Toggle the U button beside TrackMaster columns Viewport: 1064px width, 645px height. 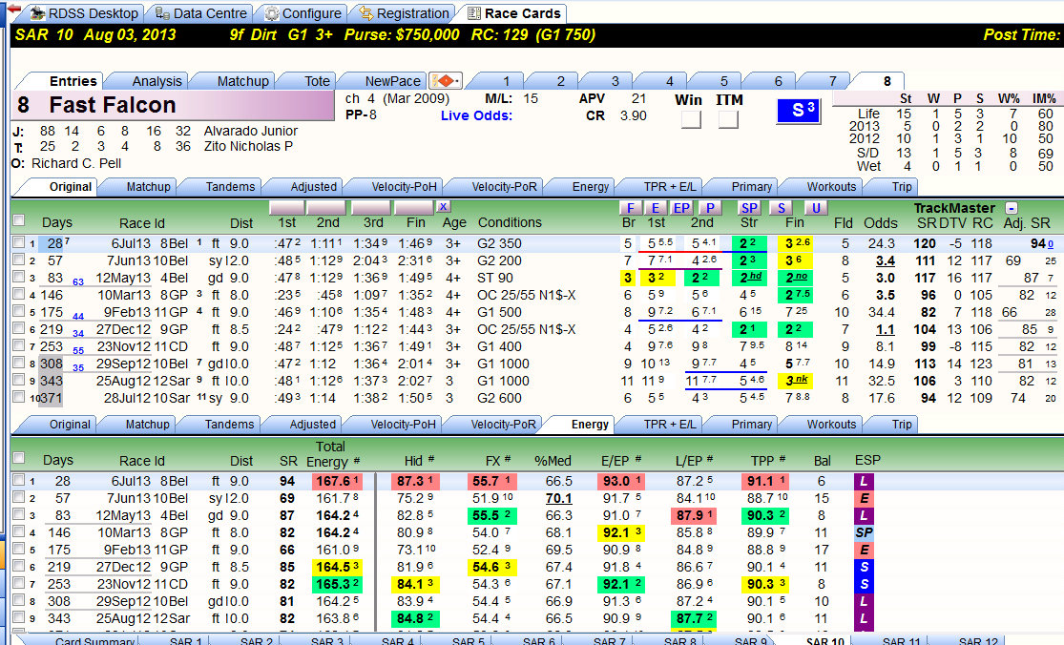click(x=816, y=208)
